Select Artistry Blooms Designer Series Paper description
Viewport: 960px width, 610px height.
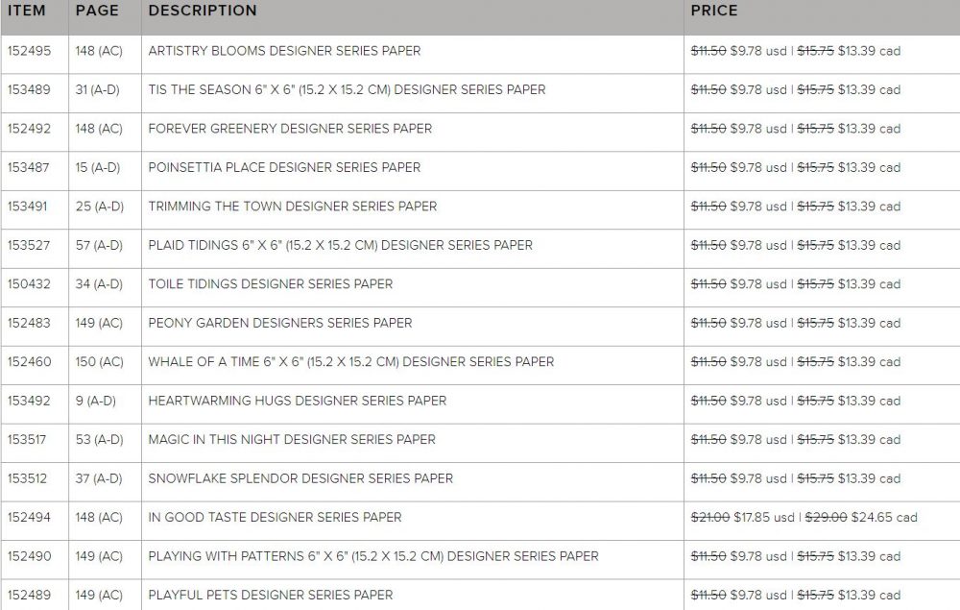284,51
